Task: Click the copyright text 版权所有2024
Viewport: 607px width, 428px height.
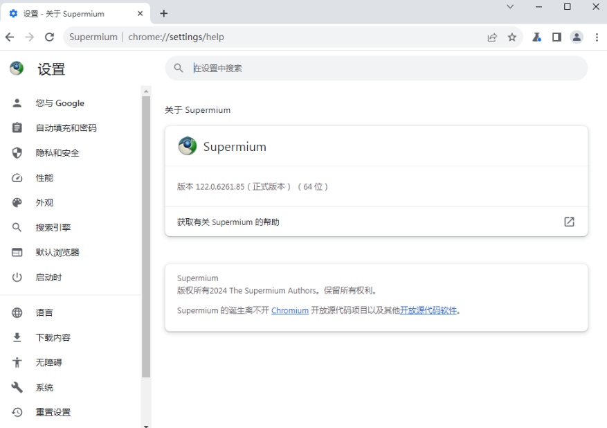Action: pos(202,290)
